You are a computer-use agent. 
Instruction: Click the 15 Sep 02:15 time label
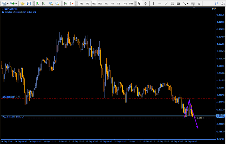(64, 141)
